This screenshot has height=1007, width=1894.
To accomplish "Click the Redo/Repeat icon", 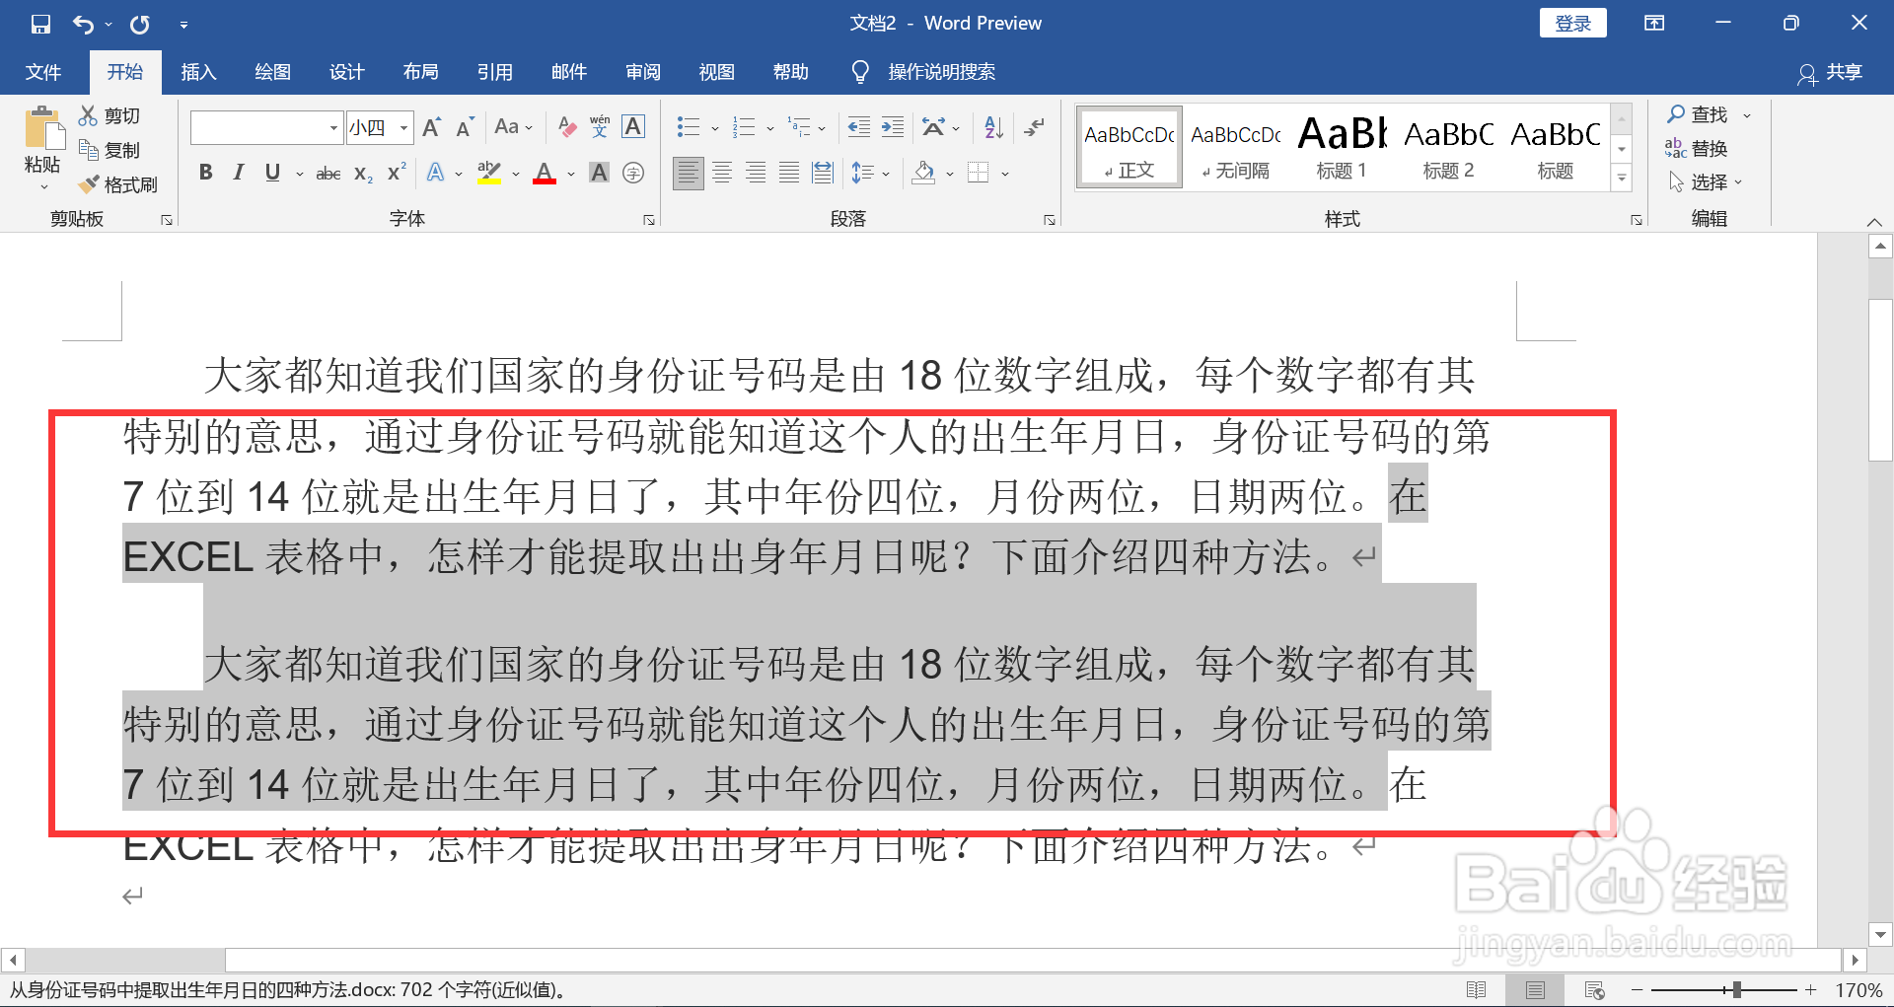I will [x=140, y=24].
